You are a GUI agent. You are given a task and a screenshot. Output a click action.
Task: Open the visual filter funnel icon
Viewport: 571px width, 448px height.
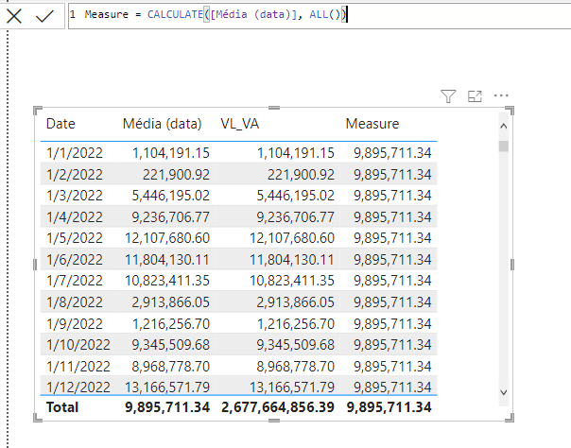(x=448, y=96)
